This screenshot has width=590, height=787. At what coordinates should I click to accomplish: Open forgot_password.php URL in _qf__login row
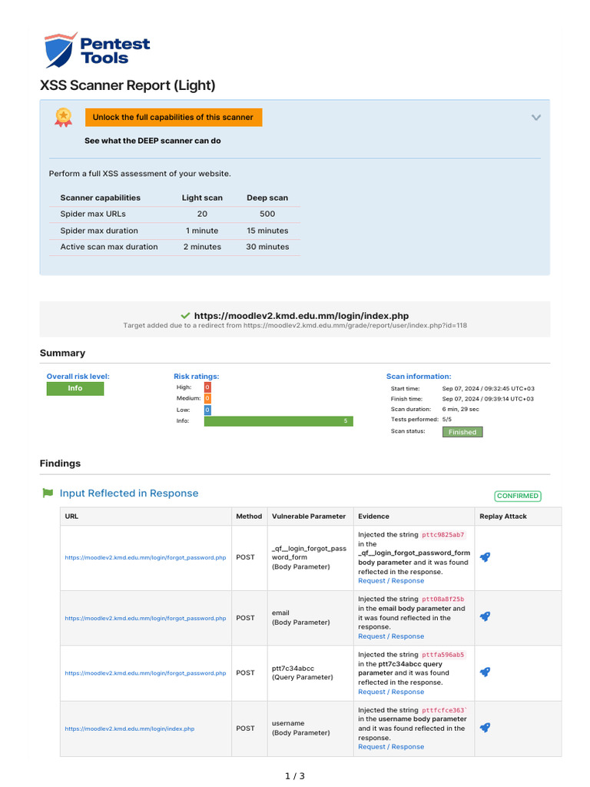(x=145, y=558)
